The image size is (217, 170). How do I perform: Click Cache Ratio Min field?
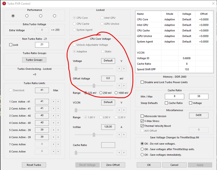click(x=175, y=96)
